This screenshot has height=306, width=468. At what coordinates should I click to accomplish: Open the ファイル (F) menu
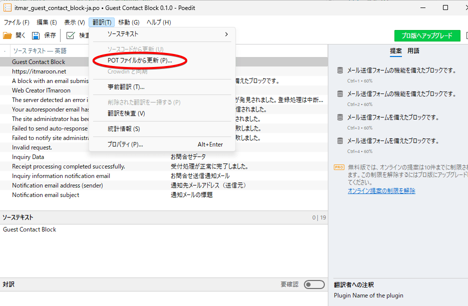click(17, 22)
